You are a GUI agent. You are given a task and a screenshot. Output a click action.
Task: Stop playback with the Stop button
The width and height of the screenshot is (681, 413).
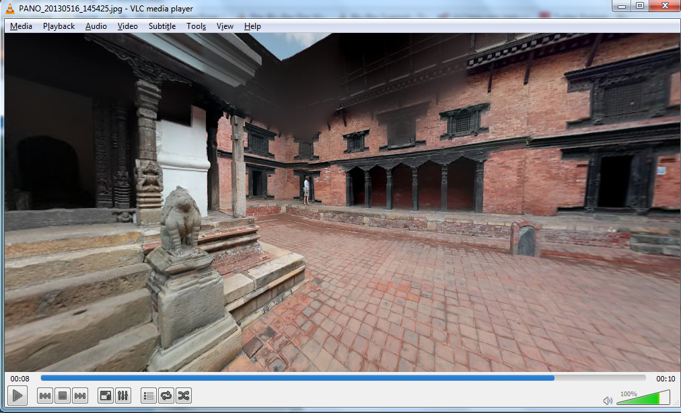pyautogui.click(x=63, y=396)
